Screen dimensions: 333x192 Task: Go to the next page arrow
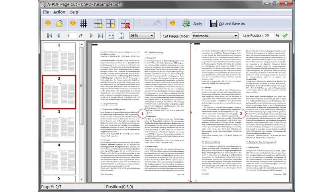pos(92,36)
